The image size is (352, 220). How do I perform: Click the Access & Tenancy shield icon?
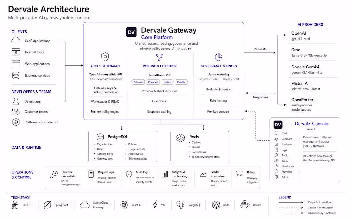[x=105, y=57]
